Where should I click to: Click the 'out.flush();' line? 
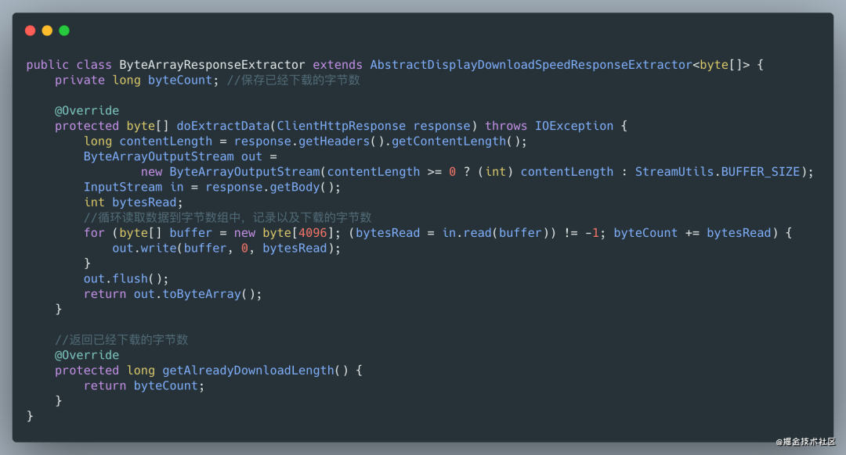click(x=125, y=279)
